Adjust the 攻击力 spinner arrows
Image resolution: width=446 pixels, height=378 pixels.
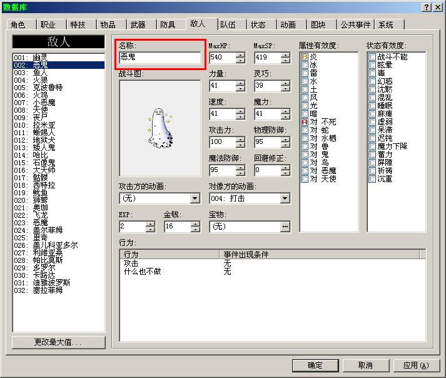click(241, 142)
